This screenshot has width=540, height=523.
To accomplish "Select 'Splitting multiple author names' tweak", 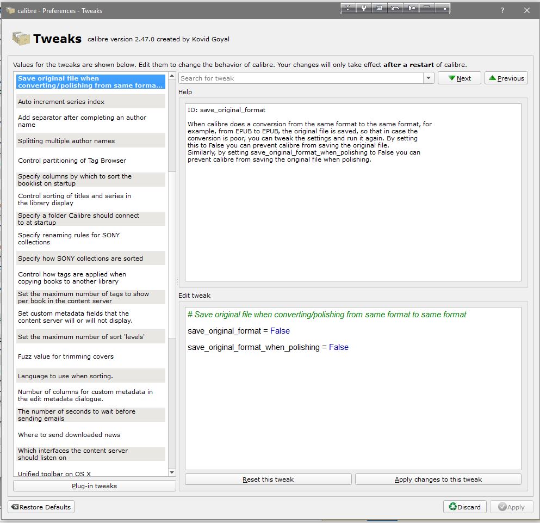I will tap(91, 140).
